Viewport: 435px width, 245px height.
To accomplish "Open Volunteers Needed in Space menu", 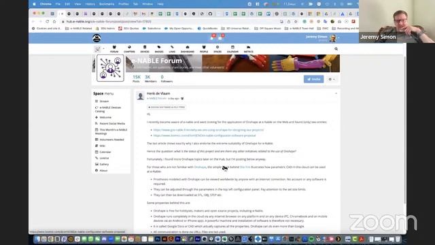I will (x=111, y=140).
